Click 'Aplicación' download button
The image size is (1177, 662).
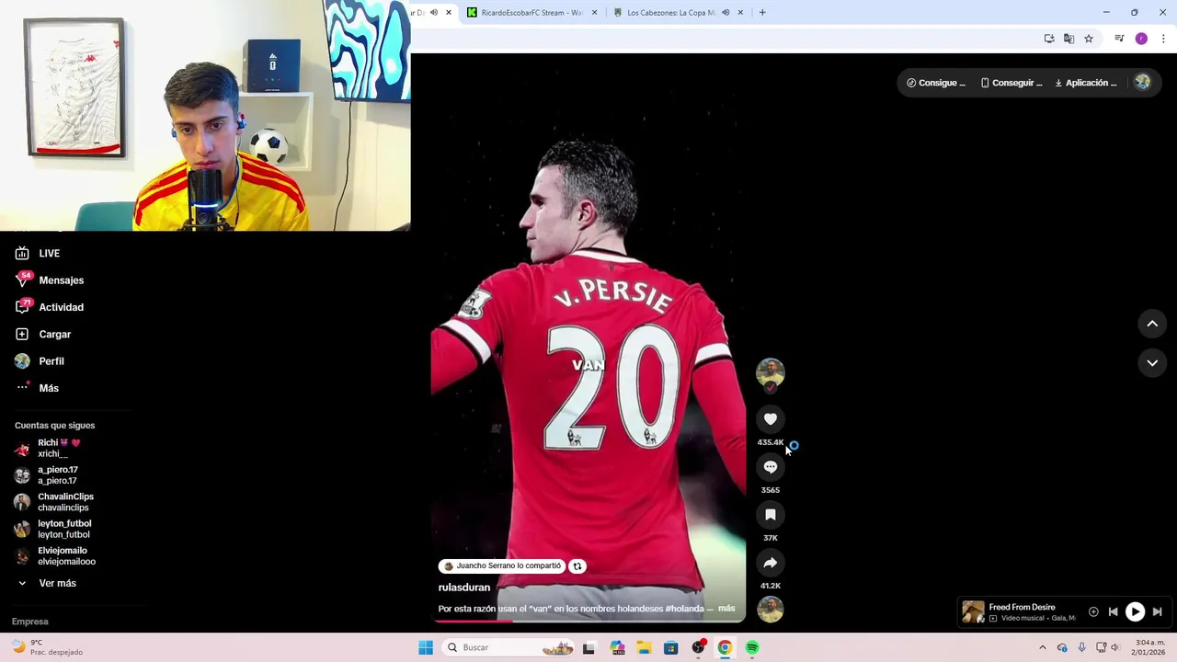(1086, 83)
